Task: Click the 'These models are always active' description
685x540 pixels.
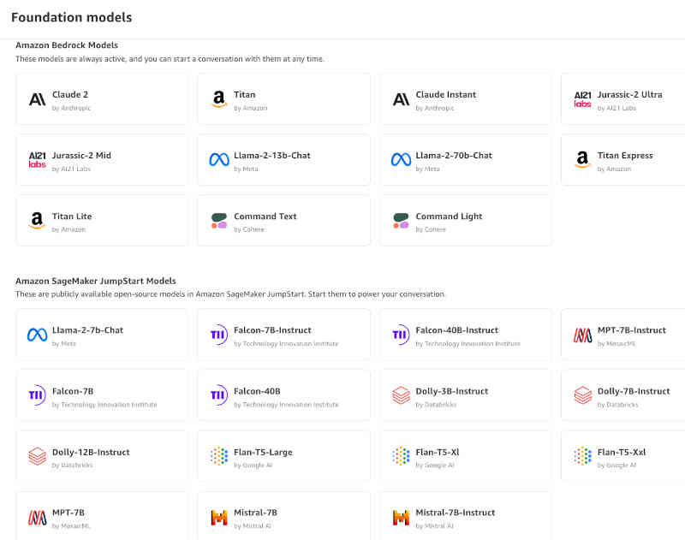Action: click(x=170, y=58)
